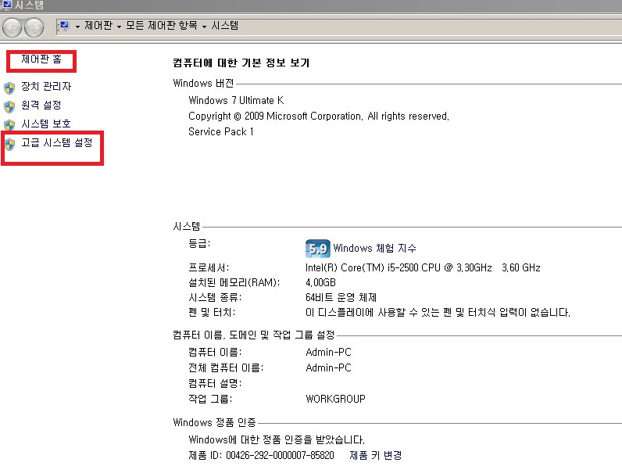This screenshot has width=622, height=466.
Task: Open dropdown arrow before 모든 제어판 항목
Action: point(119,27)
